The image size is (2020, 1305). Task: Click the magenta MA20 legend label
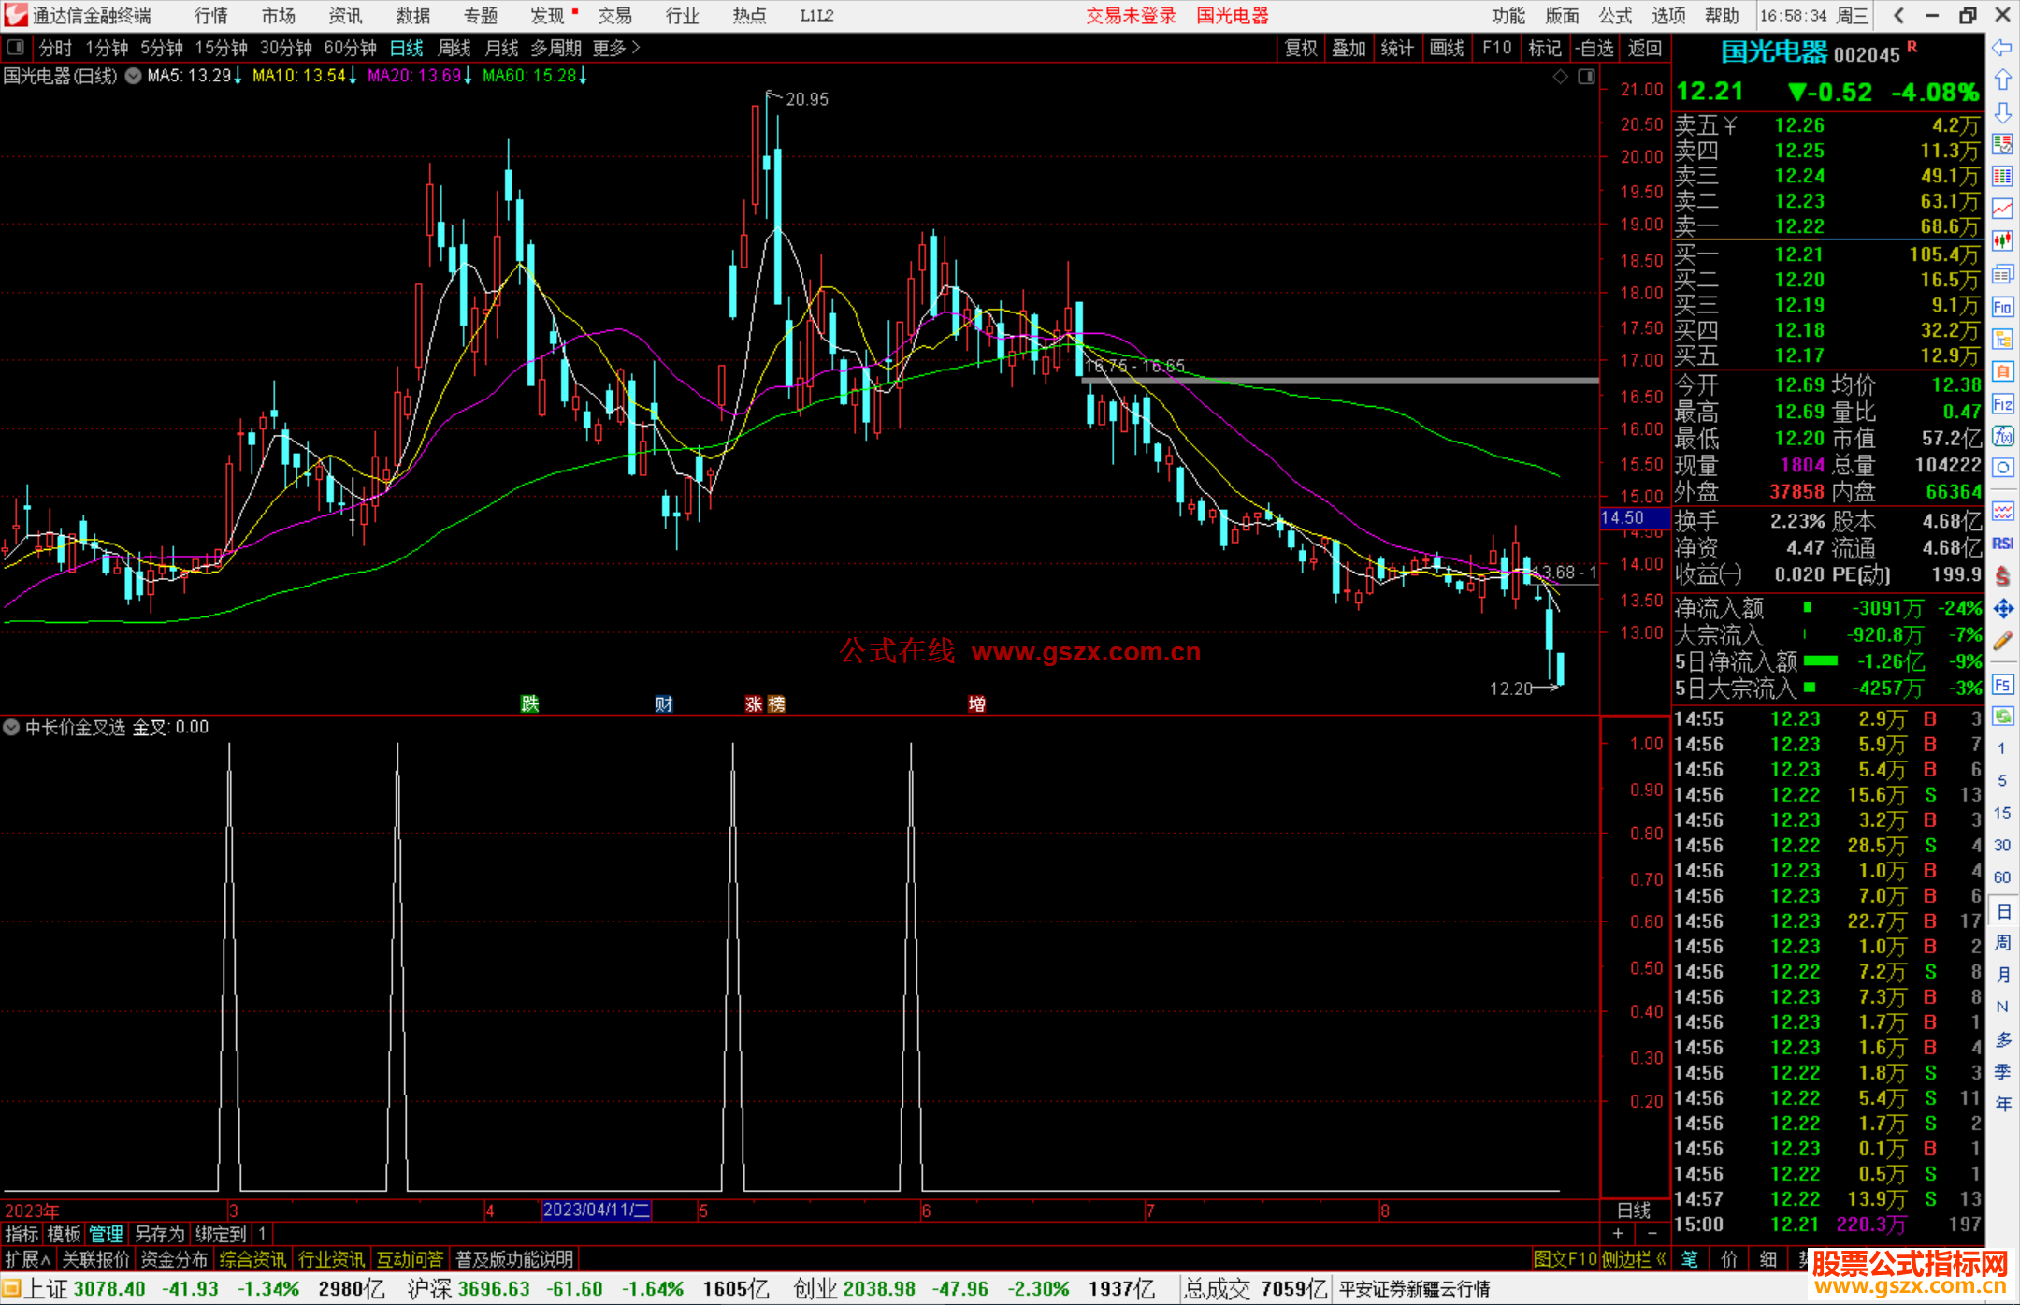tap(414, 76)
